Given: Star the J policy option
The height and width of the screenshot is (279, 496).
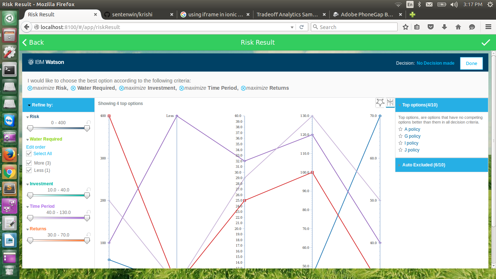Looking at the screenshot, I should click(x=401, y=150).
